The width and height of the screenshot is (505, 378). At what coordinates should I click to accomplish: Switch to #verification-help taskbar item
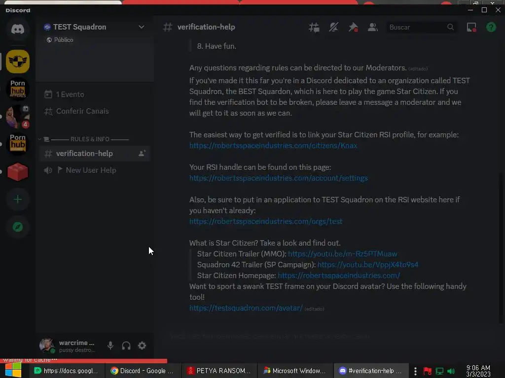coord(371,371)
